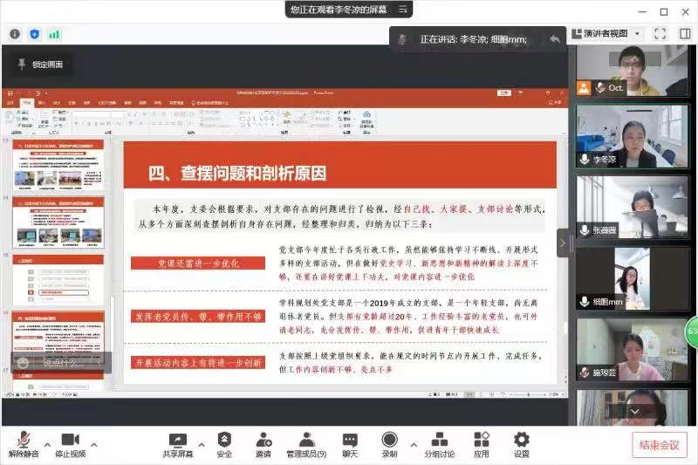Start recording with the 录制 button
Image resolution: width=698 pixels, height=465 pixels.
pos(389,441)
